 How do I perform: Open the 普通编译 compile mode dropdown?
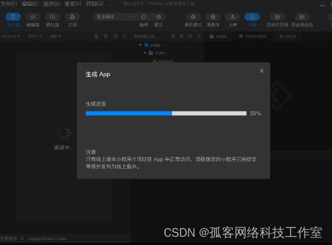pyautogui.click(x=115, y=17)
